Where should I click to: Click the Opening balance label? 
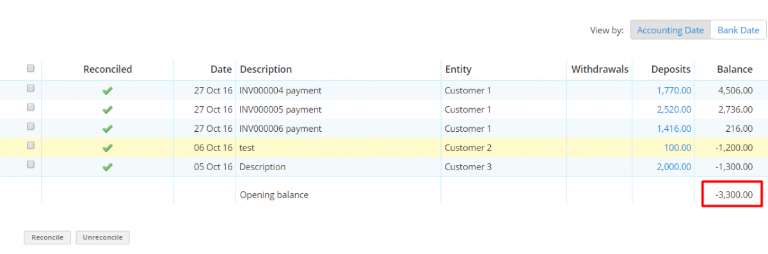[x=274, y=194]
